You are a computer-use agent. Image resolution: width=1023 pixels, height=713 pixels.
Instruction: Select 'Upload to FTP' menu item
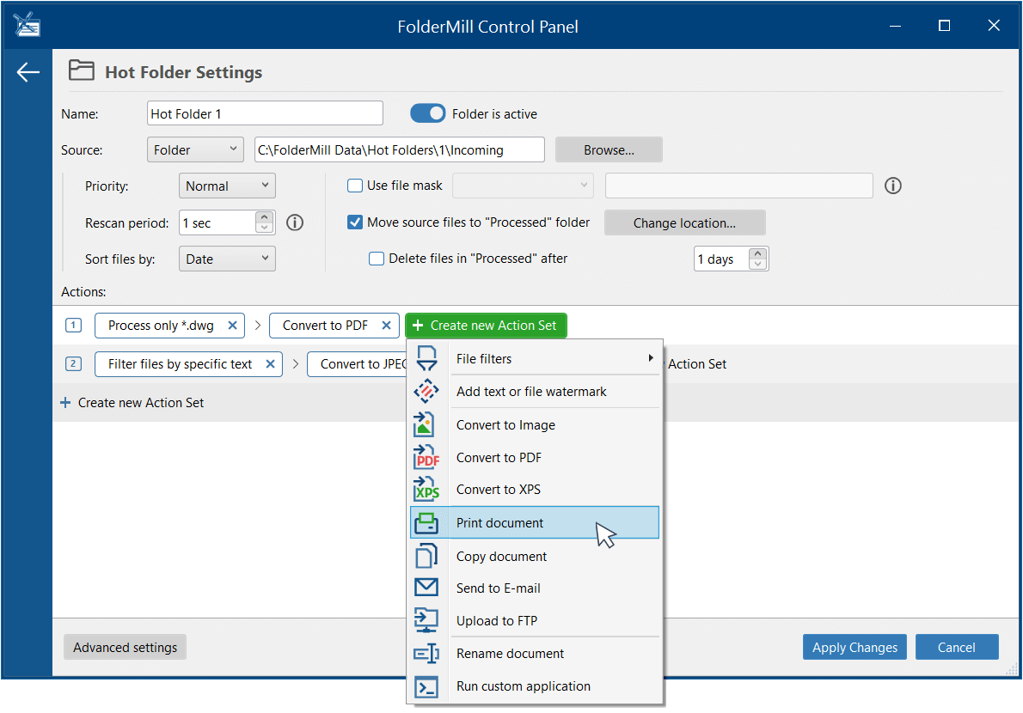tap(535, 620)
